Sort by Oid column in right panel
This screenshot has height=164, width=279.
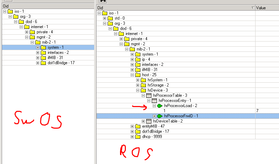tap(176, 8)
